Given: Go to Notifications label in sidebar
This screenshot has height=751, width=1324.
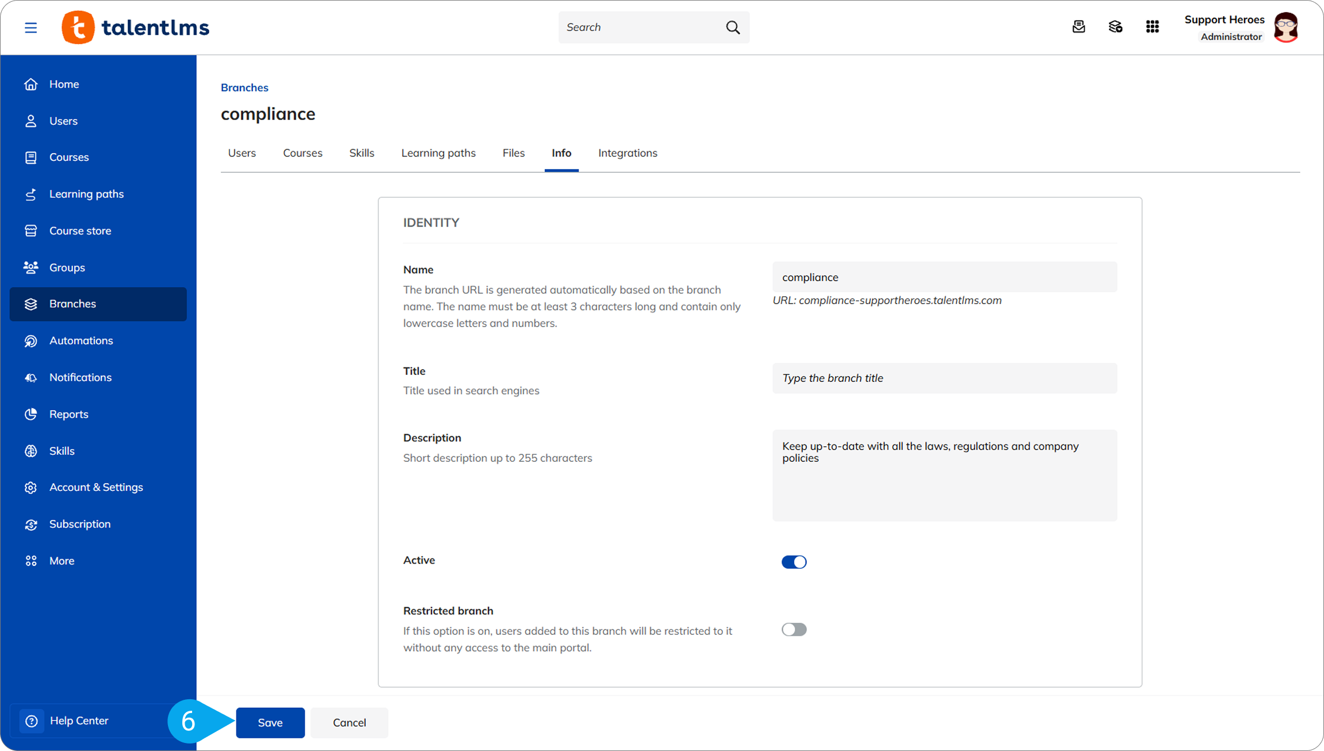Looking at the screenshot, I should coord(81,377).
